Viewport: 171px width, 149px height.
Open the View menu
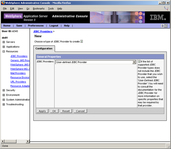pos(20,9)
